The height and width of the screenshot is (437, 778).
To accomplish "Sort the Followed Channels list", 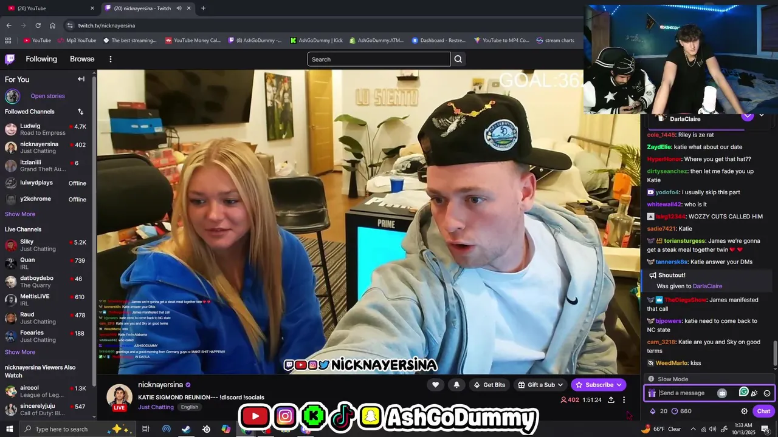I will [x=80, y=112].
